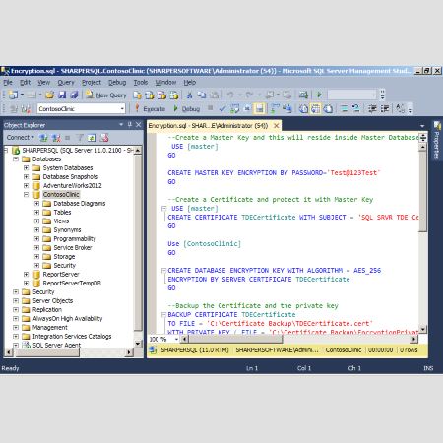The height and width of the screenshot is (443, 443).
Task: Open the 100 % zoom dropdown
Action: point(176,339)
